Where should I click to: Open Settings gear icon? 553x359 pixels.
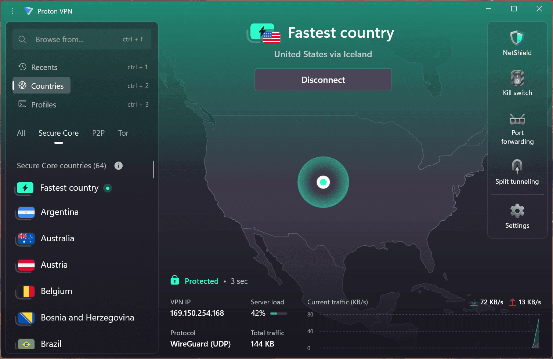click(x=517, y=211)
